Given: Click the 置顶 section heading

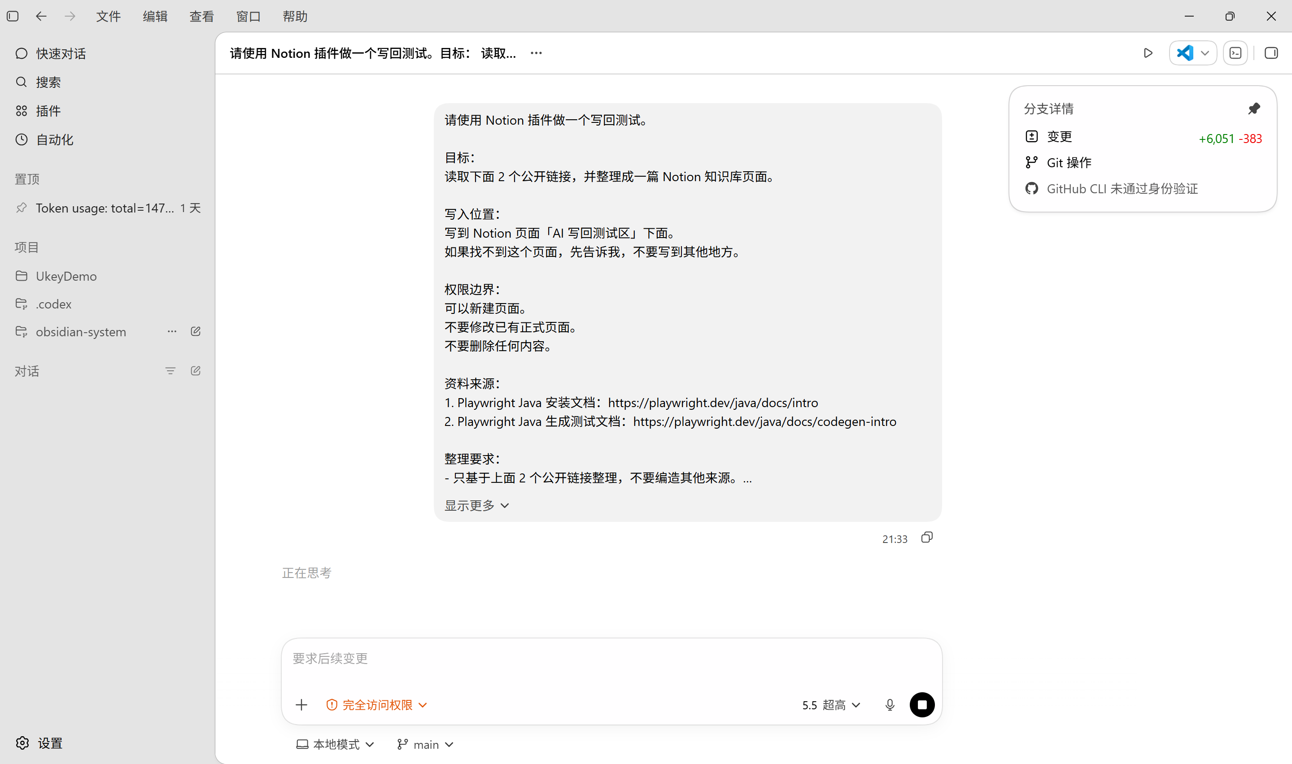Looking at the screenshot, I should [x=27, y=179].
